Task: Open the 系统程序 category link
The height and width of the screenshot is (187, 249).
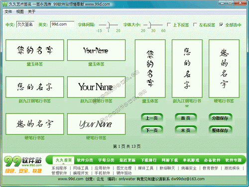Action: coord(59,168)
